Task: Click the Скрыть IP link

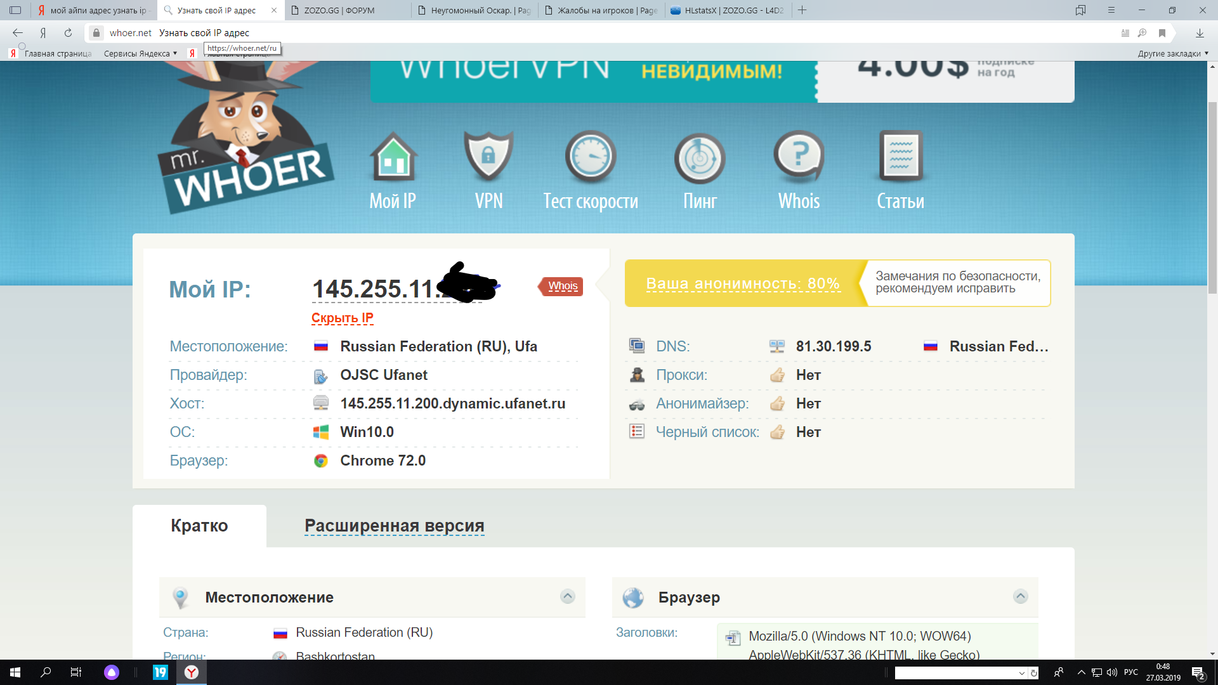Action: (342, 318)
